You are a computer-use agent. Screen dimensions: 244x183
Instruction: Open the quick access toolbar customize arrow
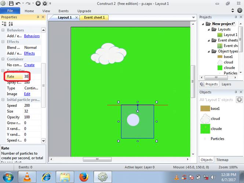point(50,3)
